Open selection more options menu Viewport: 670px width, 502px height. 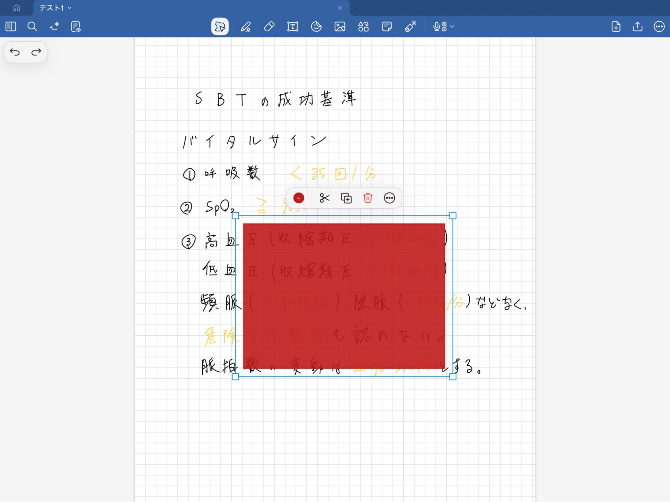[389, 198]
